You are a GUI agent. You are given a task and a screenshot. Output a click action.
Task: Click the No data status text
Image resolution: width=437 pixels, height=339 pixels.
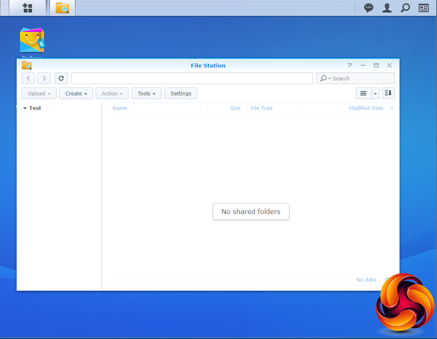pos(366,279)
